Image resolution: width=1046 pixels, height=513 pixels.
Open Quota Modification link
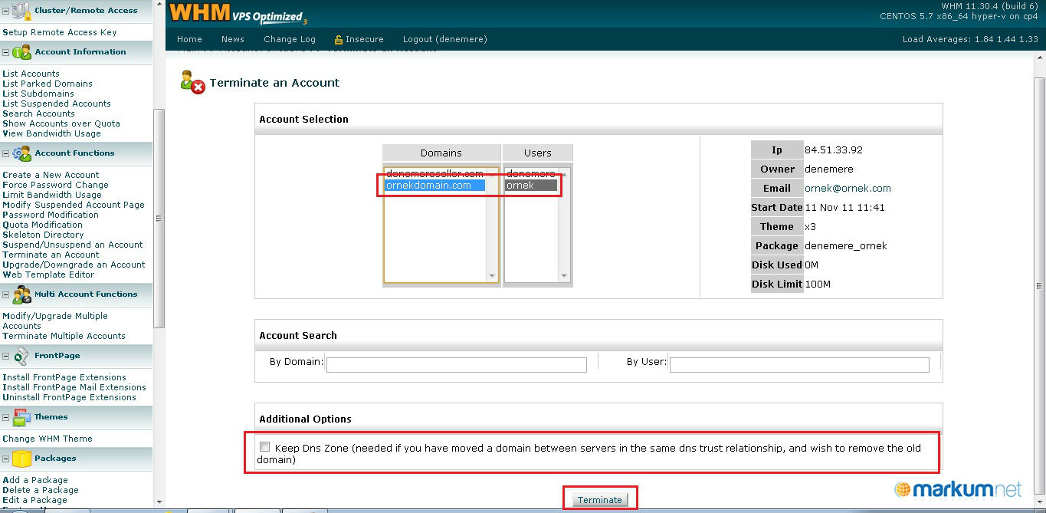pos(42,225)
